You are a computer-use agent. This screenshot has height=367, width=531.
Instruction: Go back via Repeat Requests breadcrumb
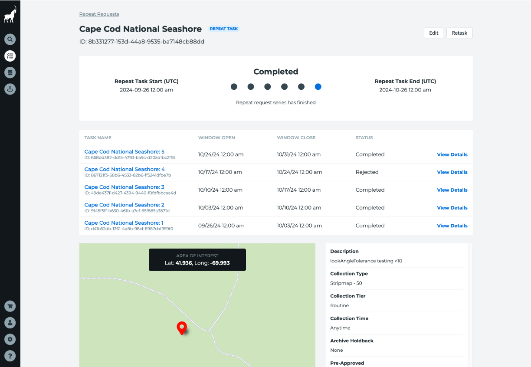point(99,14)
